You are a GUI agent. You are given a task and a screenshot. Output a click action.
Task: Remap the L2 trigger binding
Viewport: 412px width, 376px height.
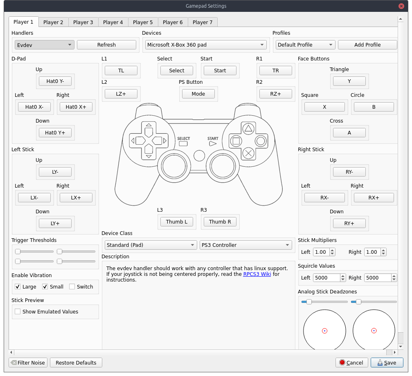point(121,94)
